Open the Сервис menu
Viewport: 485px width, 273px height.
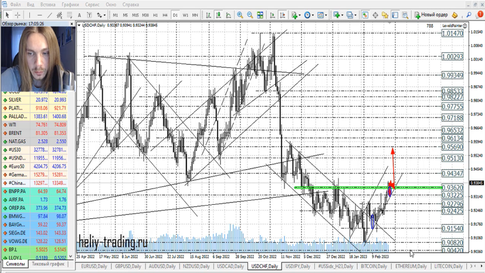coord(91,4)
